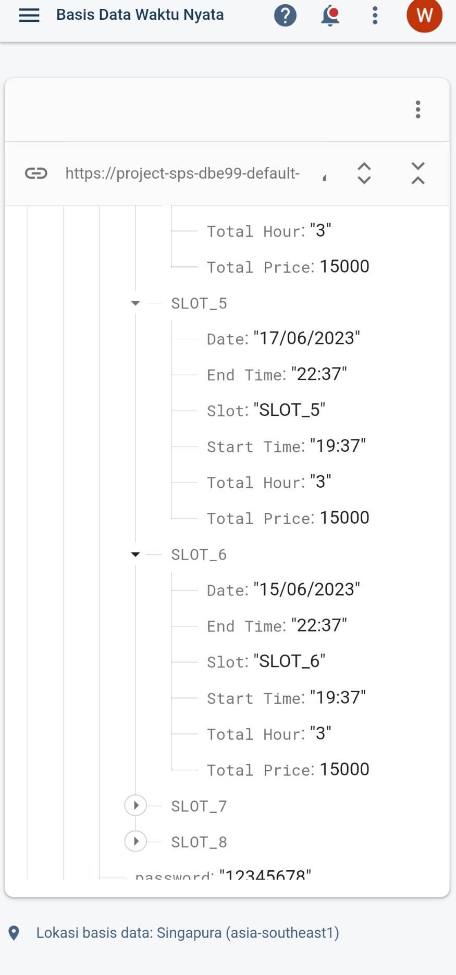Expand the SLOT_8 node
Screen dimensions: 456x975
tap(135, 842)
